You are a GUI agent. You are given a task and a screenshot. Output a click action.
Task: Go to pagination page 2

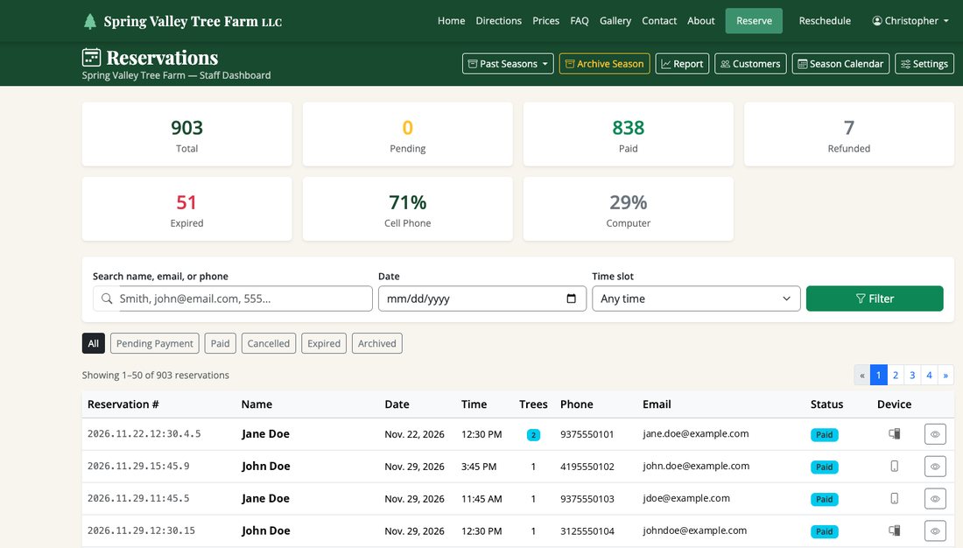click(896, 375)
